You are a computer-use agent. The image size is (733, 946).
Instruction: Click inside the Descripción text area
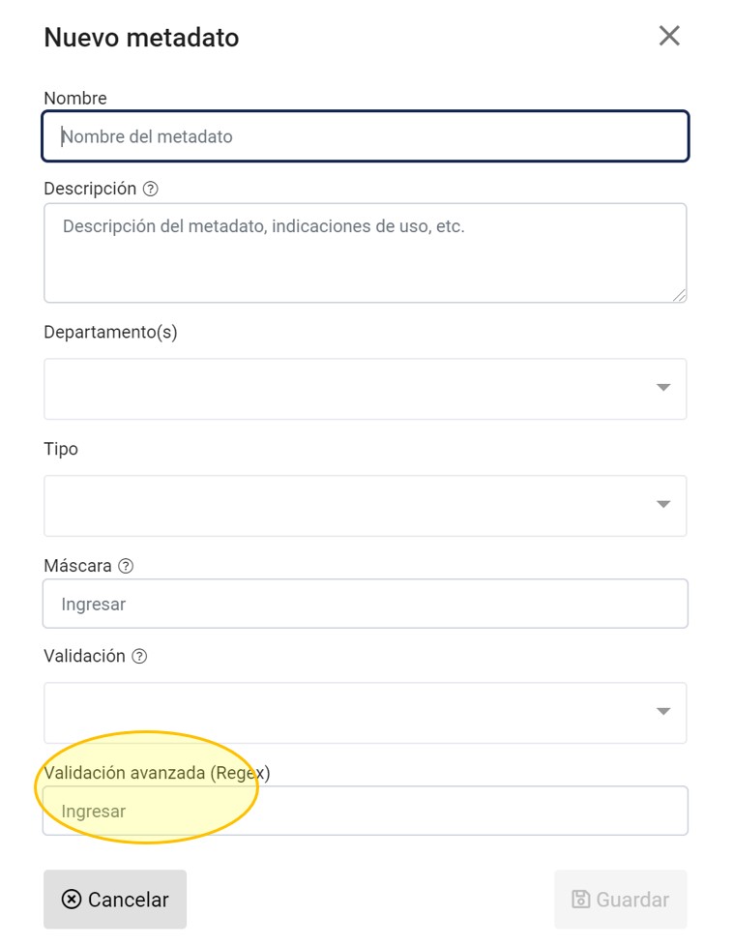pos(365,251)
